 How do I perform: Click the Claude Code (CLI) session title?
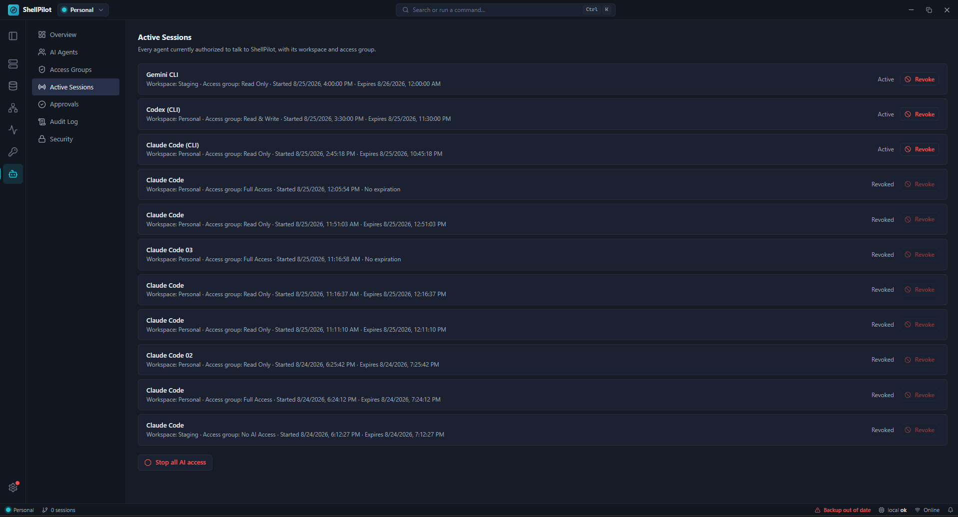[x=172, y=145]
